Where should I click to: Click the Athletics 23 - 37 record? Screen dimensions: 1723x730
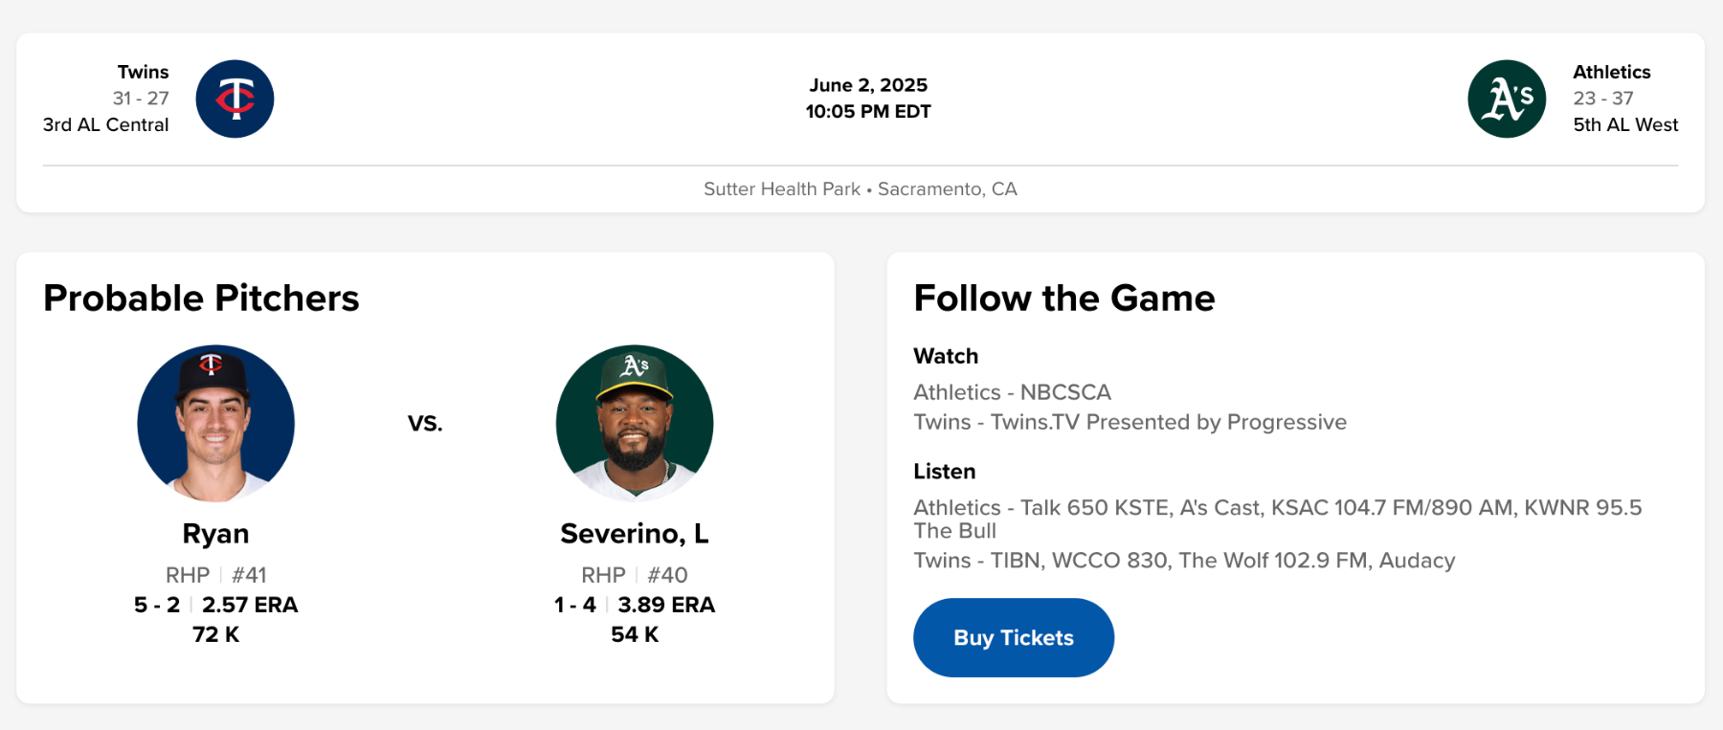pos(1602,99)
